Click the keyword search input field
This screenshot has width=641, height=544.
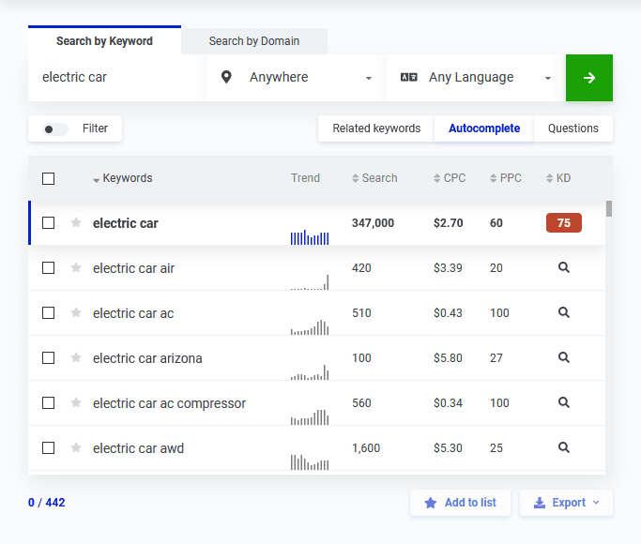117,77
